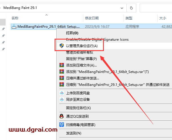Sort by the 类型 column header
Screen dimensions: 172x140
(129, 18)
